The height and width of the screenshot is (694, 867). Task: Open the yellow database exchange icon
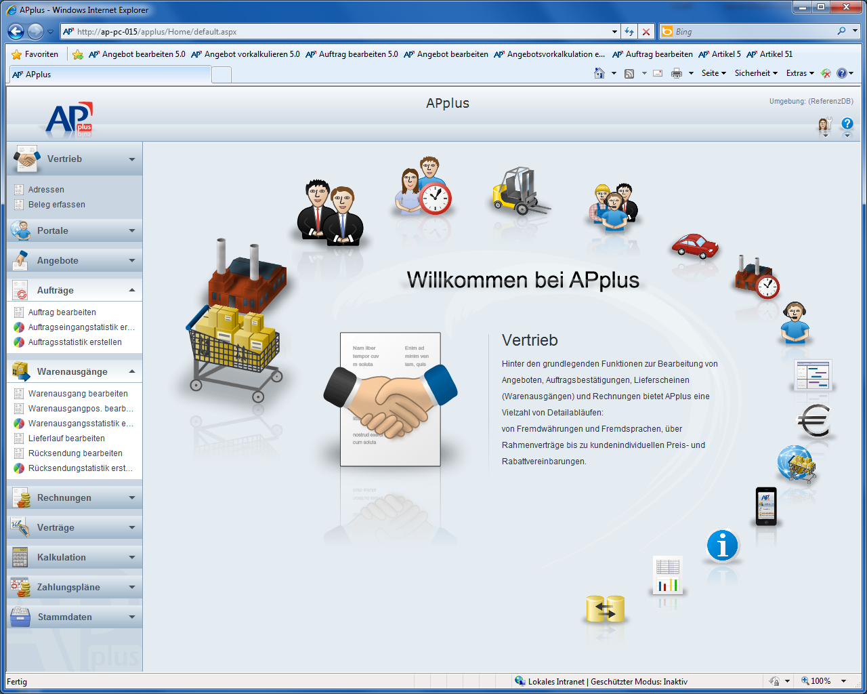pos(604,609)
